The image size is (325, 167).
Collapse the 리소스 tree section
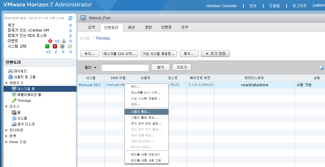coord(6,107)
